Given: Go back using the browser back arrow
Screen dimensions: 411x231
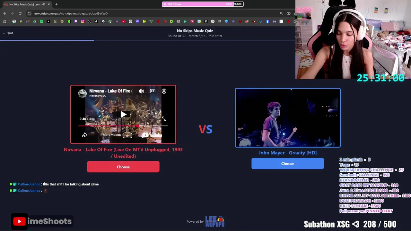Looking at the screenshot, I should 4,13.
